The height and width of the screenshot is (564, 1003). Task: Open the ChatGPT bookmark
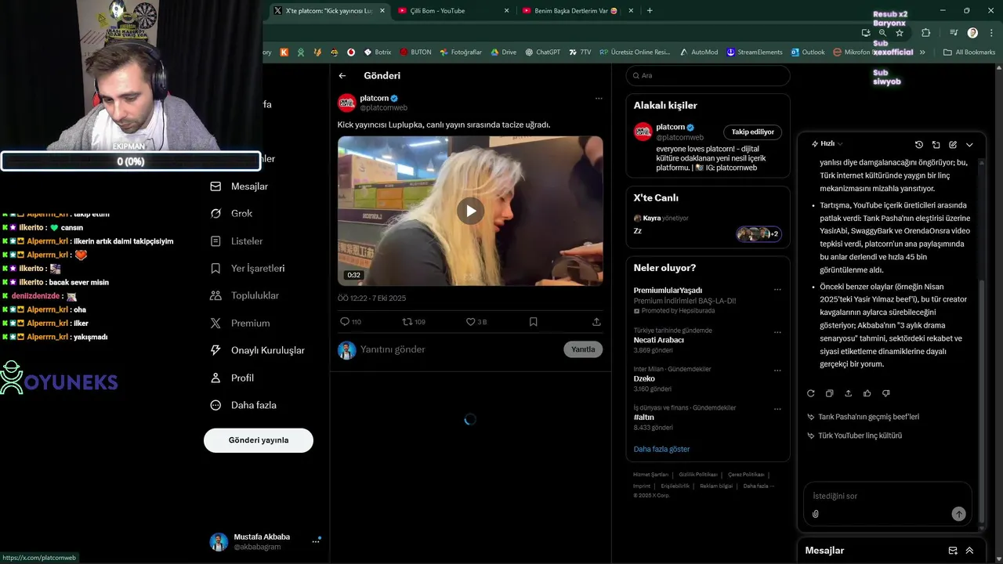click(x=543, y=52)
